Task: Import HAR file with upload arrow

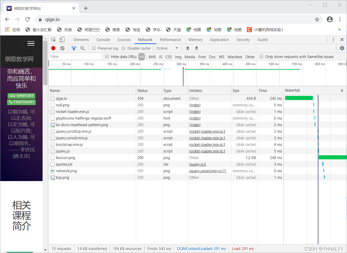Action: pyautogui.click(x=188, y=48)
